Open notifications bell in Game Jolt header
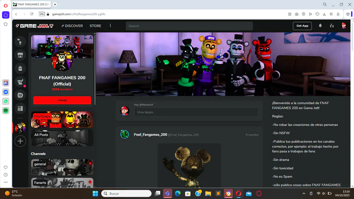354x199 pixels. [x=320, y=26]
